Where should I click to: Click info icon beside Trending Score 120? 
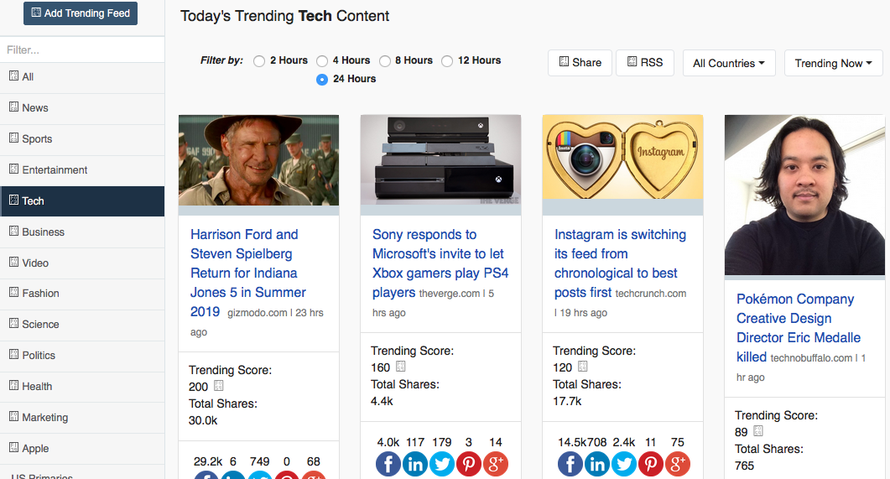click(x=582, y=367)
